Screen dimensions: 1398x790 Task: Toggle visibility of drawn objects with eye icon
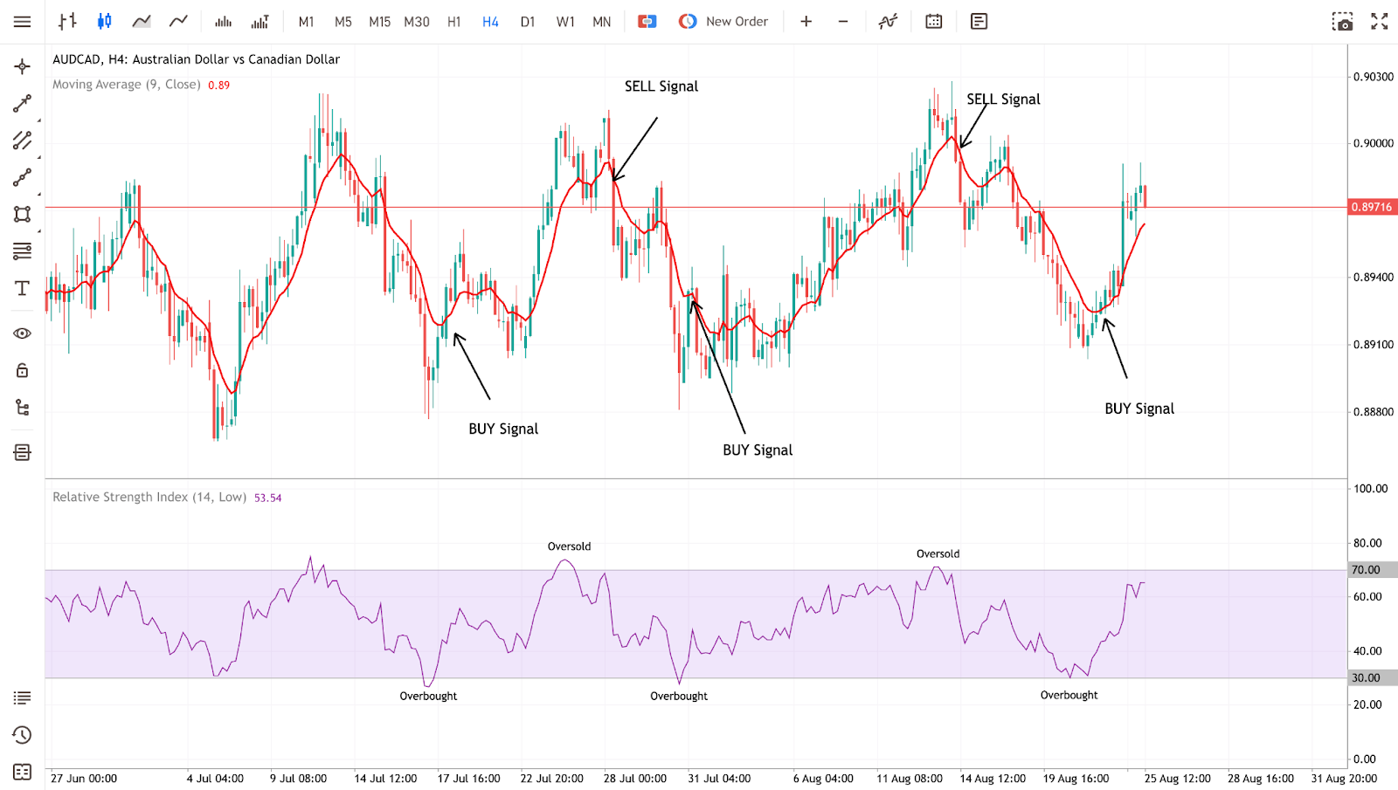click(x=22, y=333)
